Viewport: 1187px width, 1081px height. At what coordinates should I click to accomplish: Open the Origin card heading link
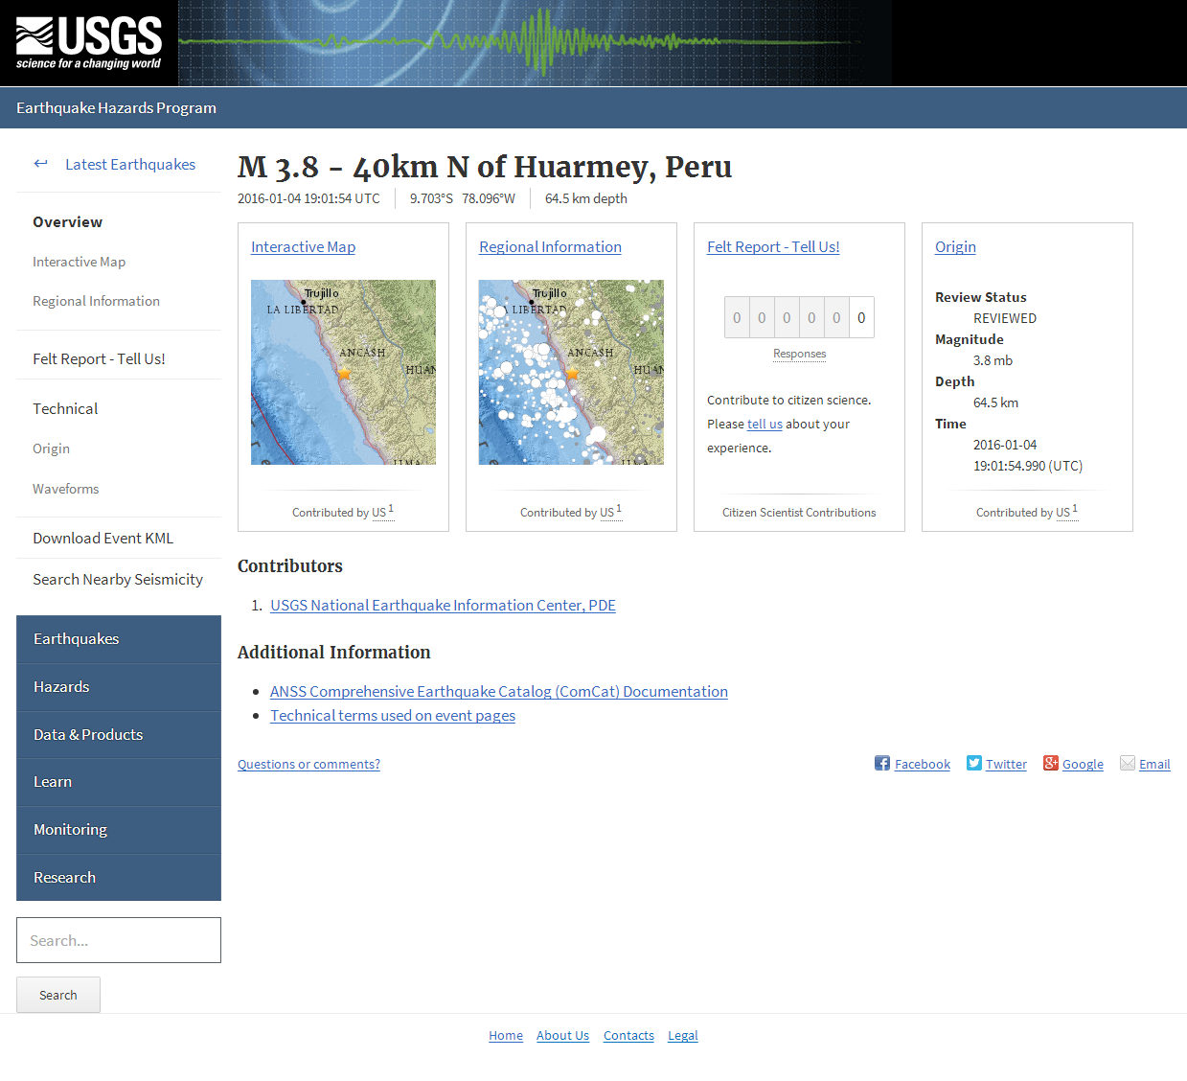[955, 246]
